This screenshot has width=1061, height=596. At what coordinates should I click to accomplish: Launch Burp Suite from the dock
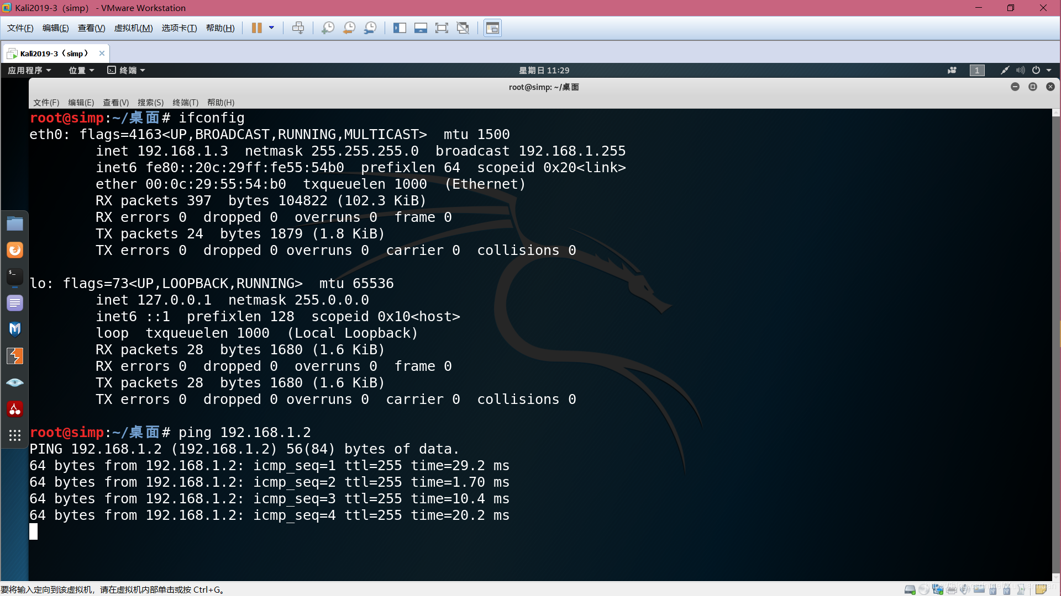click(x=15, y=356)
